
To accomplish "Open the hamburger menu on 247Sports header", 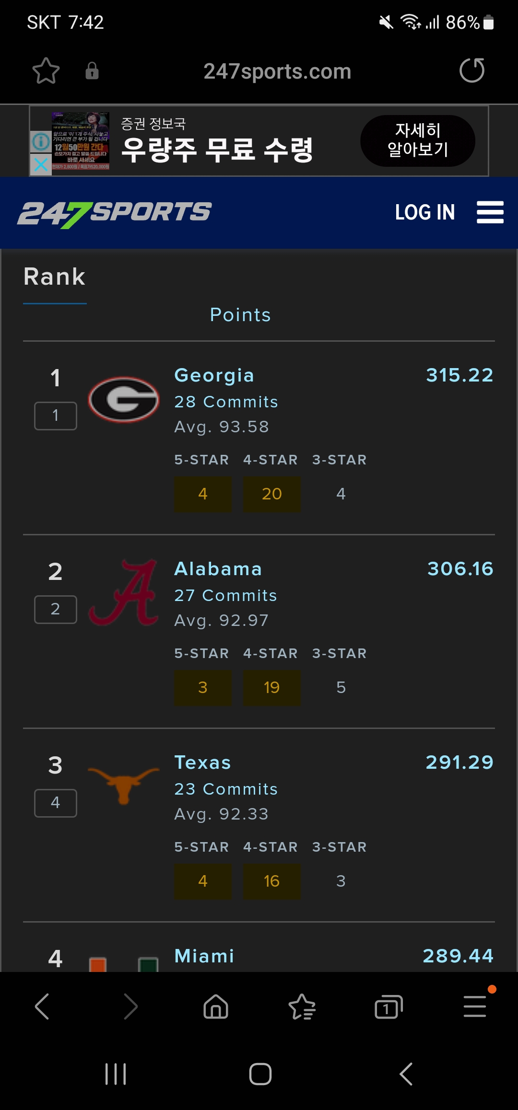I will 490,212.
